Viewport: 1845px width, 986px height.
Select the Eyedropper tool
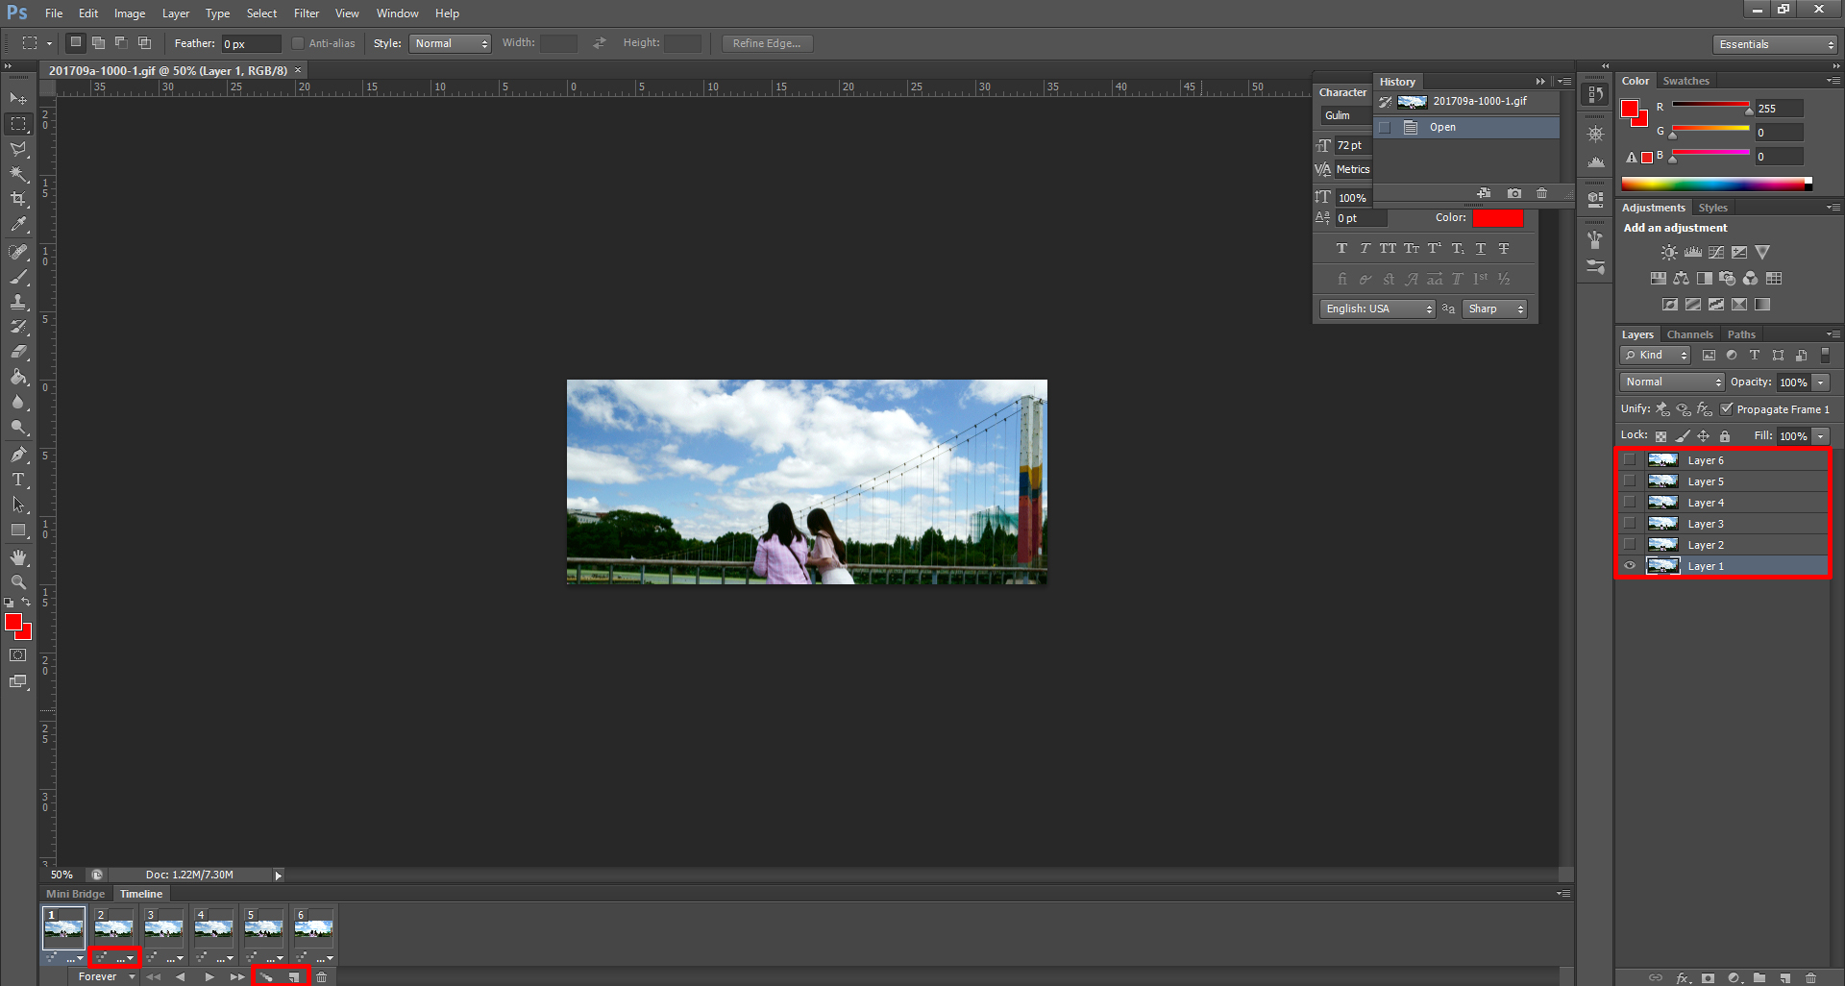pyautogui.click(x=18, y=225)
